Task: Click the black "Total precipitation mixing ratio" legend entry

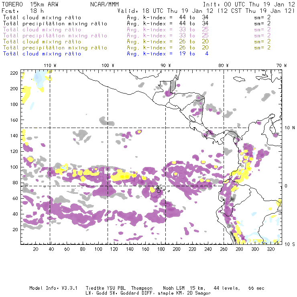Action: tap(55, 24)
